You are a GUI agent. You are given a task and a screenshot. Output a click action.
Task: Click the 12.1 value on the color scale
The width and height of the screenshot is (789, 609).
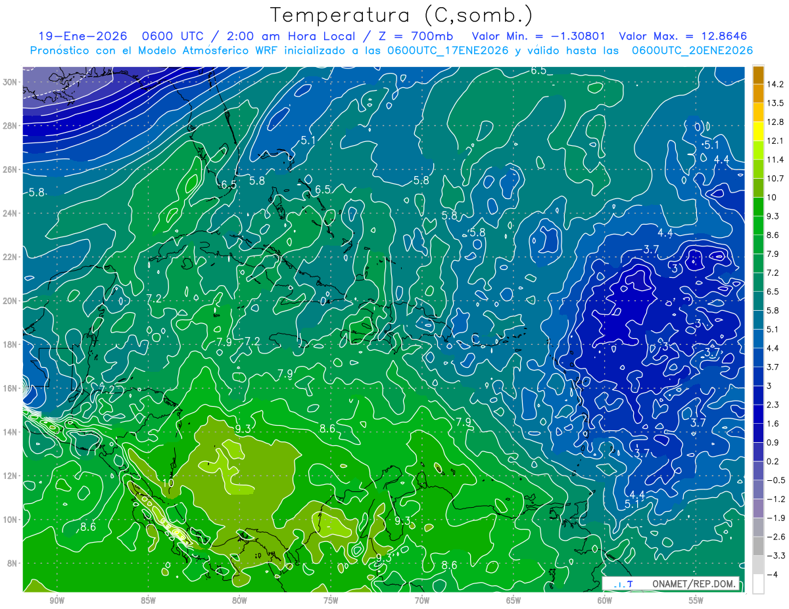[x=775, y=141]
